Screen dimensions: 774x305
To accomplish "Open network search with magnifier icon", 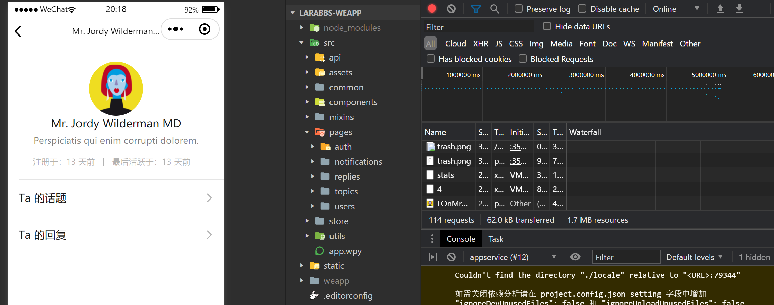I will pos(495,9).
